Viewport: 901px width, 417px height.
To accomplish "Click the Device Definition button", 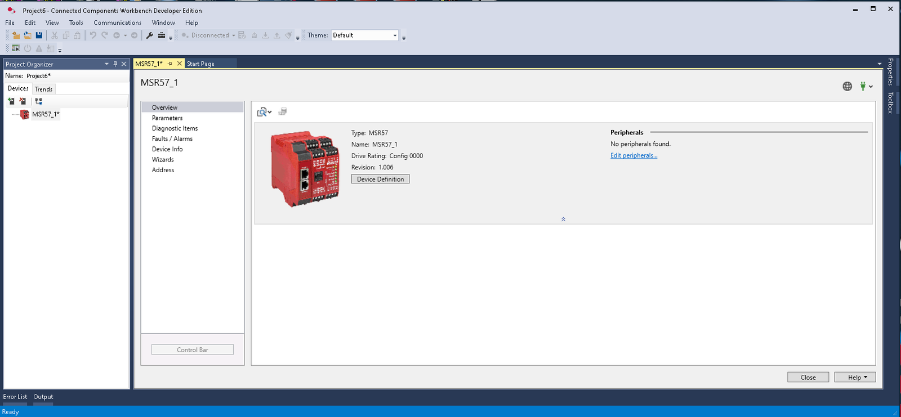I will (381, 179).
